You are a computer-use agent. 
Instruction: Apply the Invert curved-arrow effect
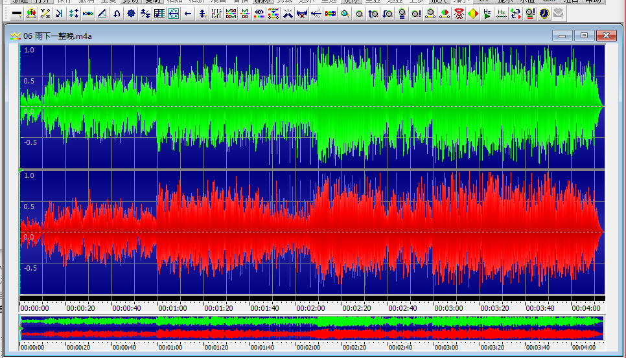point(117,14)
